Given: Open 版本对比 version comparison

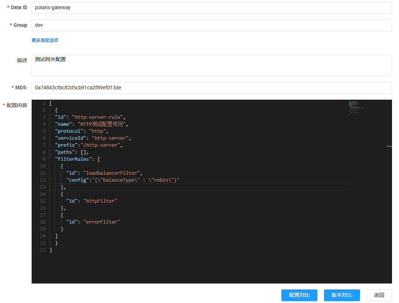Looking at the screenshot, I should point(342,295).
